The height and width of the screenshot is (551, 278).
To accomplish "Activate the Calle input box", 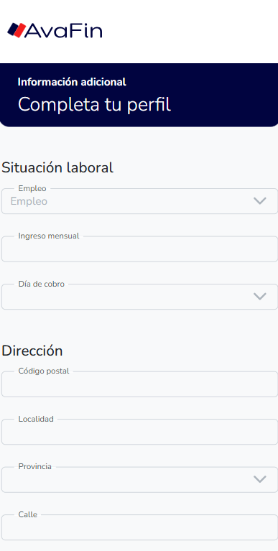I will click(x=139, y=527).
